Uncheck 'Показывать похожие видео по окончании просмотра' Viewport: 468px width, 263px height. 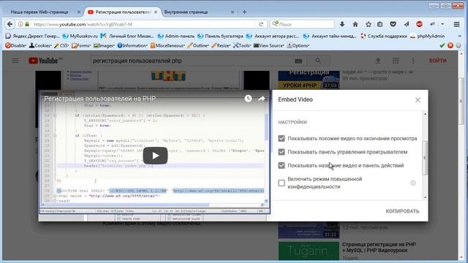pos(282,138)
